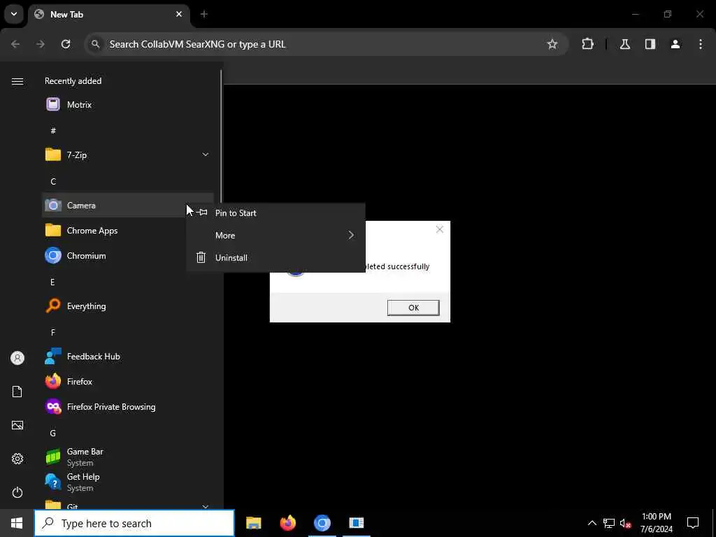
Task: Show hidden system tray icons
Action: pyautogui.click(x=592, y=523)
